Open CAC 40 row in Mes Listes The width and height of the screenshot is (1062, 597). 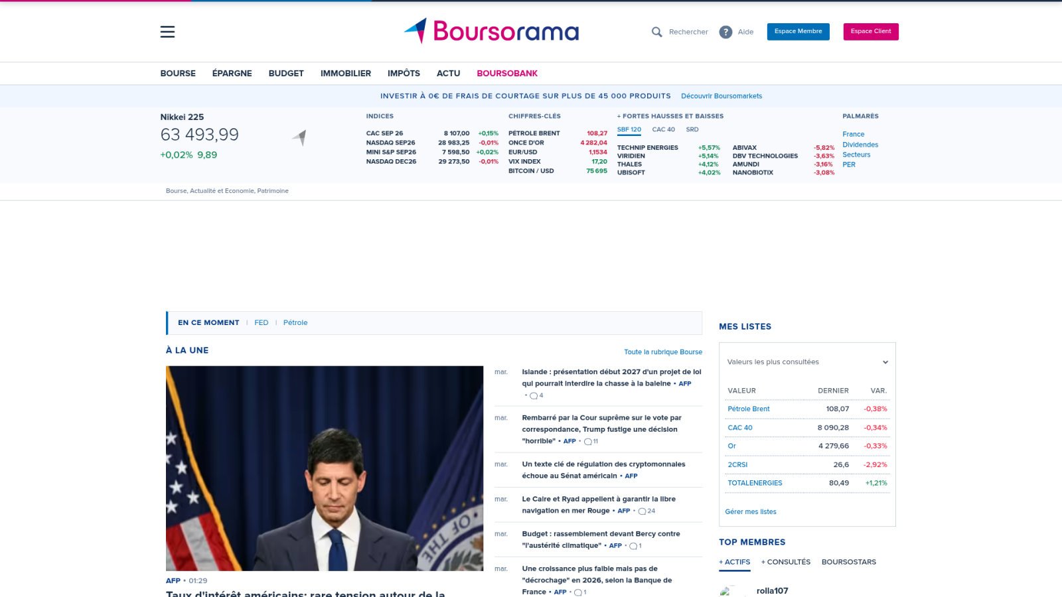tap(740, 428)
